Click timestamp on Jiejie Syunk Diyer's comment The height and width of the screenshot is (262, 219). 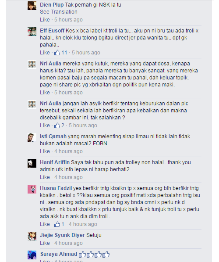tap(68, 243)
